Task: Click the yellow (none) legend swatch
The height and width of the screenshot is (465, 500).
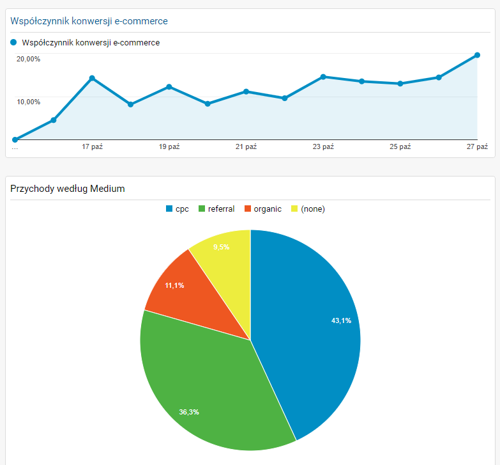Action: [294, 209]
